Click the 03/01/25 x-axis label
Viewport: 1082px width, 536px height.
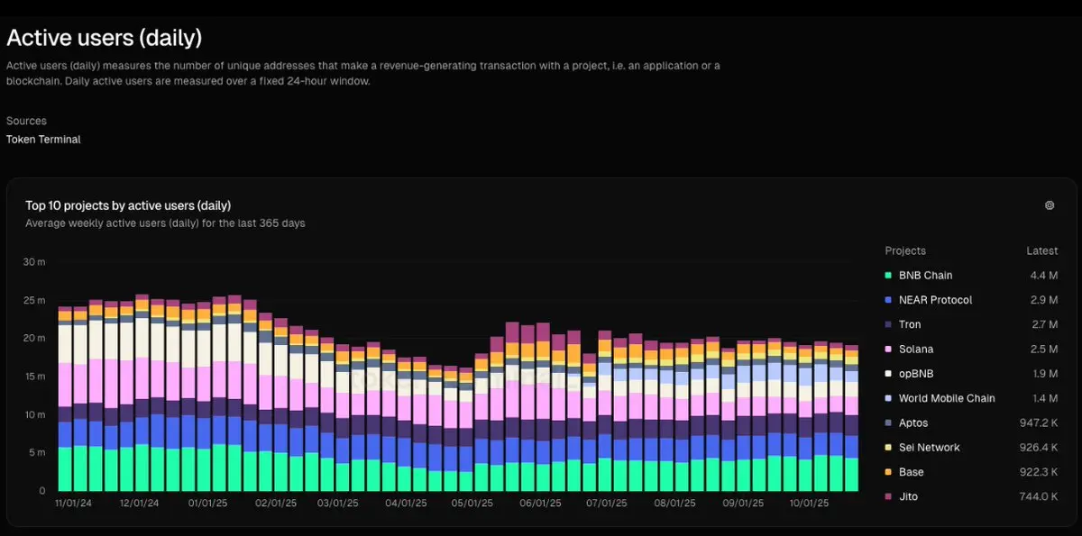pyautogui.click(x=339, y=504)
